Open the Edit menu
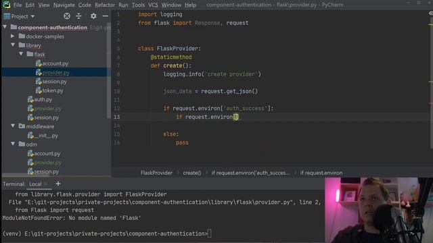Viewport: 433px width, 243px height. pos(30,5)
